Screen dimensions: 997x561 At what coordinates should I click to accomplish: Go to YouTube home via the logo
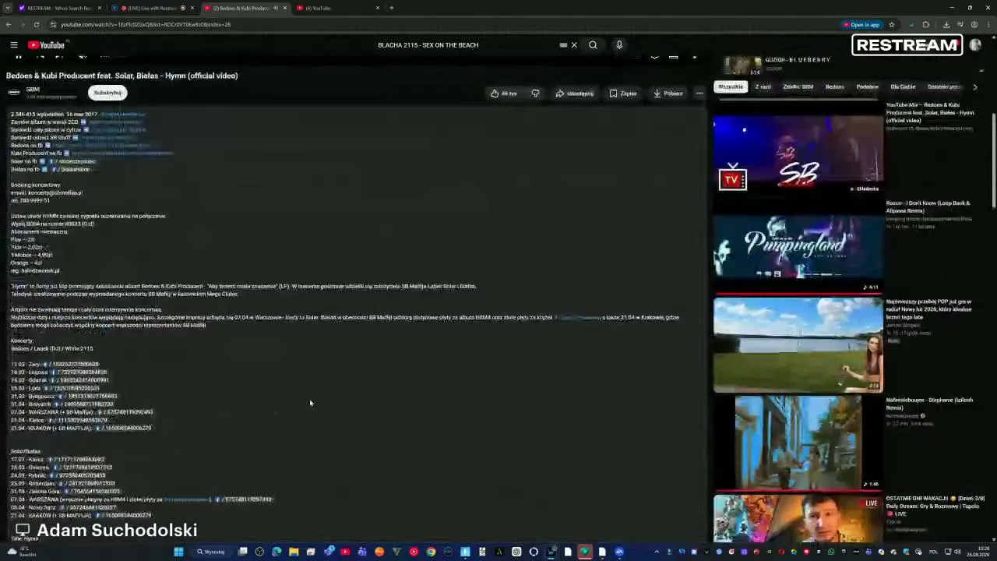click(x=47, y=45)
